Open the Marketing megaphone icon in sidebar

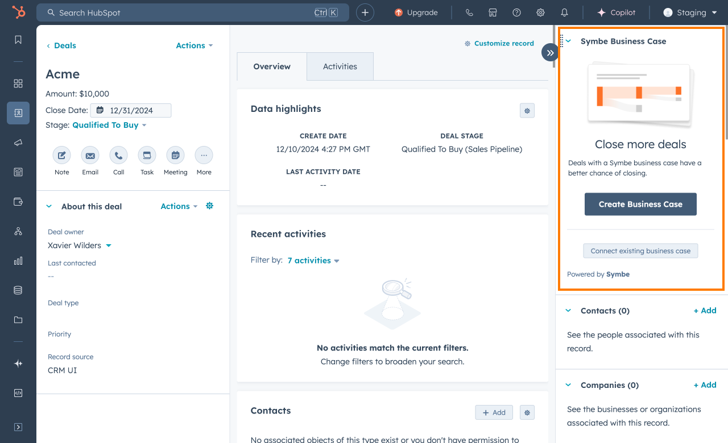tap(18, 143)
